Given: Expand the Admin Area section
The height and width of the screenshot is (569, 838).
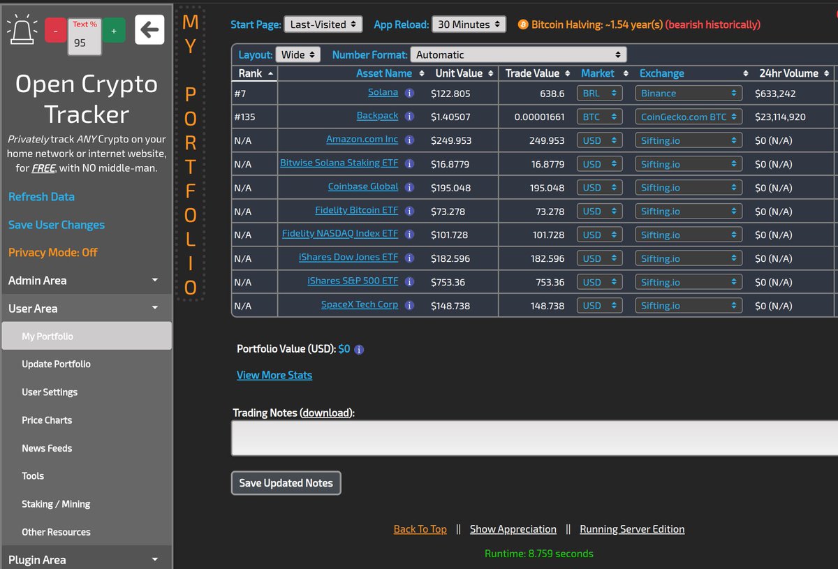Looking at the screenshot, I should click(x=86, y=281).
